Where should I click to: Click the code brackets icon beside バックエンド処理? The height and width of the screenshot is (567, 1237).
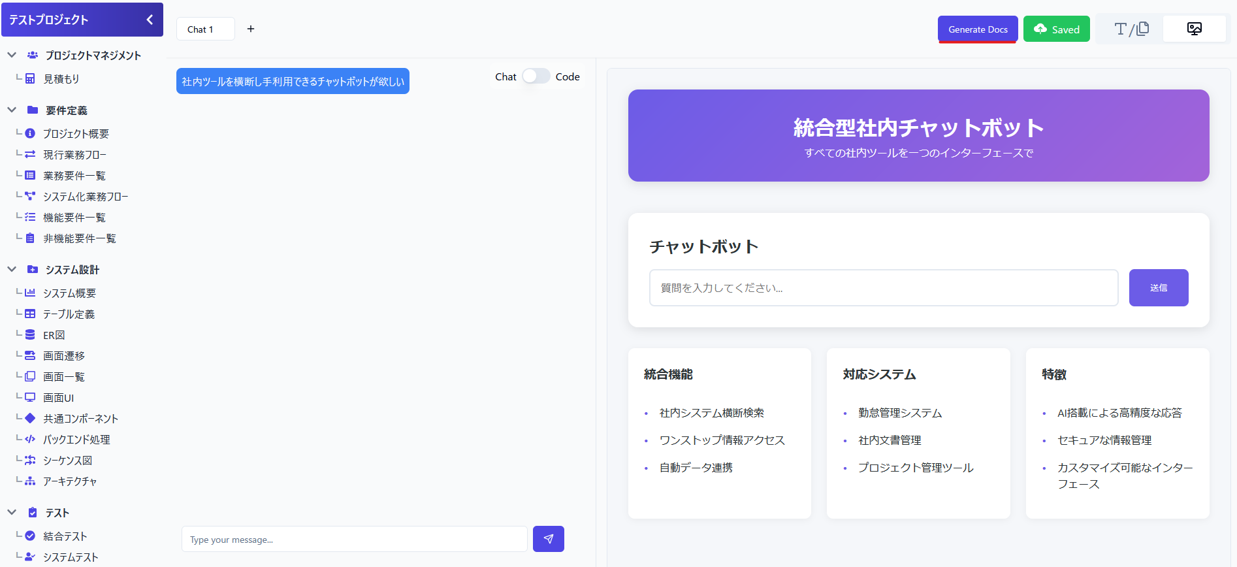pyautogui.click(x=30, y=439)
